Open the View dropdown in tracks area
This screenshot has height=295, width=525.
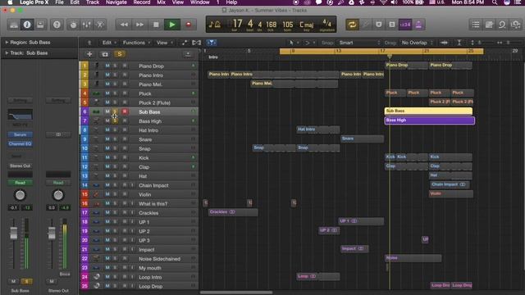coord(165,43)
